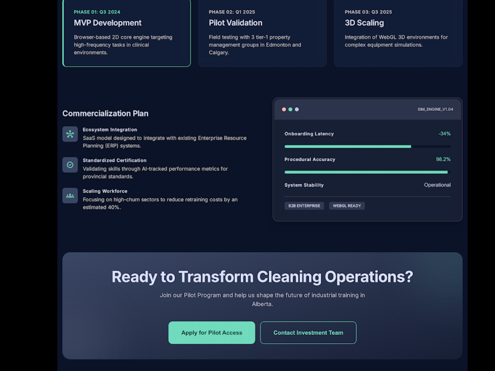Click the green dot in SIM_ENGINE window

291,109
